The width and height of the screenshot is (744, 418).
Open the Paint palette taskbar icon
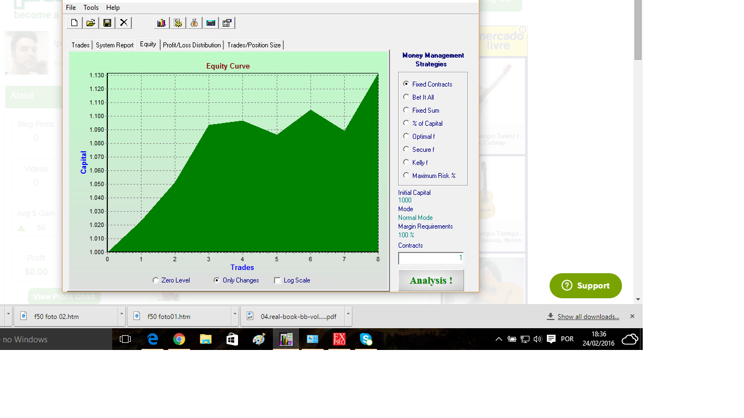pos(259,339)
